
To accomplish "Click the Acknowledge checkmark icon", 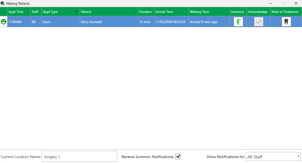I will click(x=259, y=22).
